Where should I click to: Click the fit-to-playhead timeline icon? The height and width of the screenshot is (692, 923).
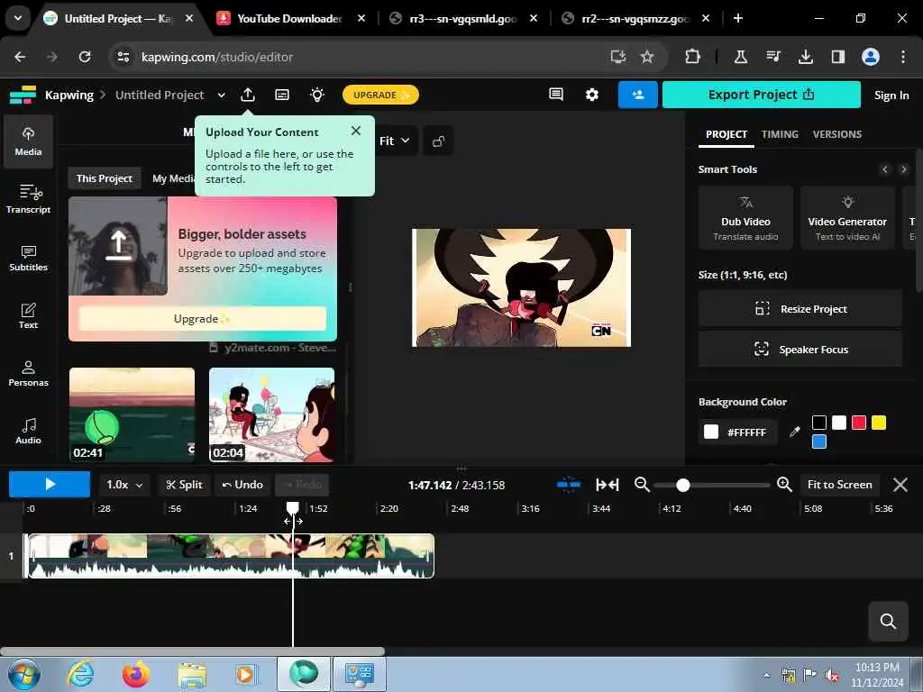607,484
